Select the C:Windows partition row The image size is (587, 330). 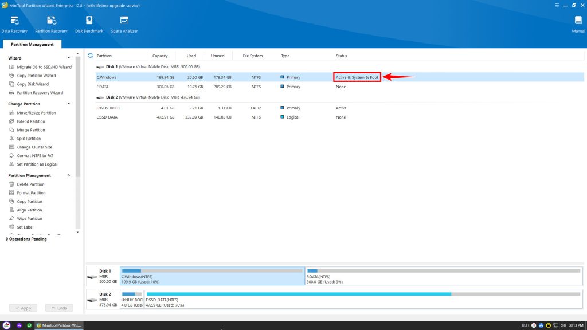click(339, 77)
